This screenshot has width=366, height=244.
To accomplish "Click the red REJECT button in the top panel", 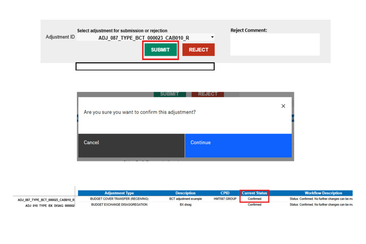I will [x=198, y=50].
